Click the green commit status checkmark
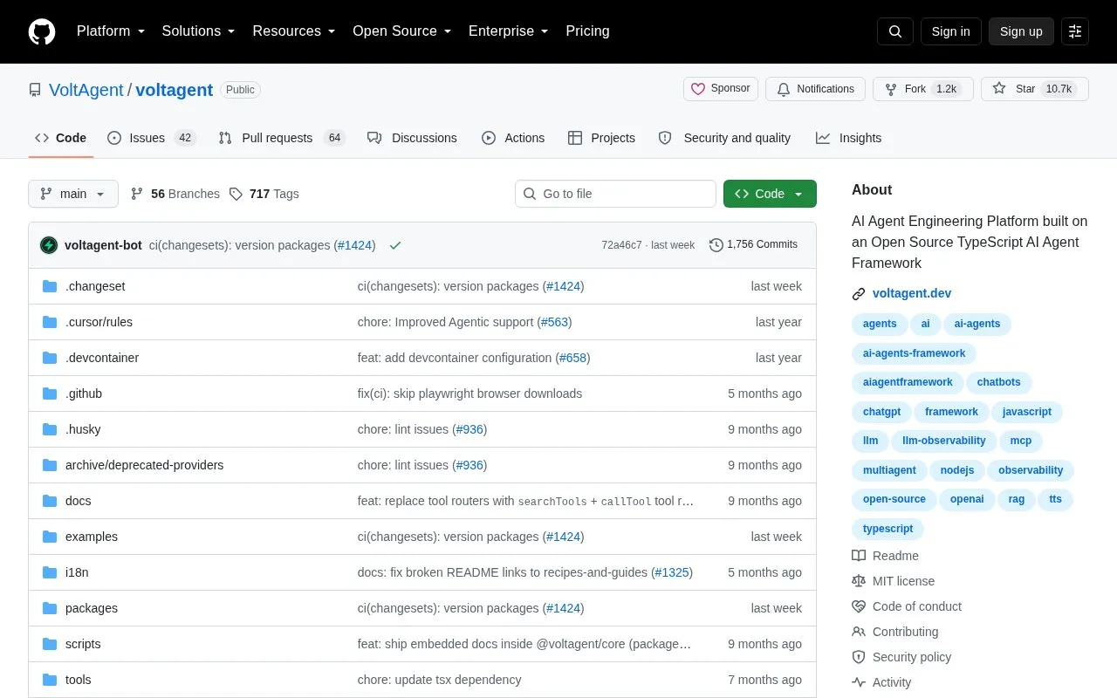This screenshot has width=1117, height=698. [x=395, y=245]
